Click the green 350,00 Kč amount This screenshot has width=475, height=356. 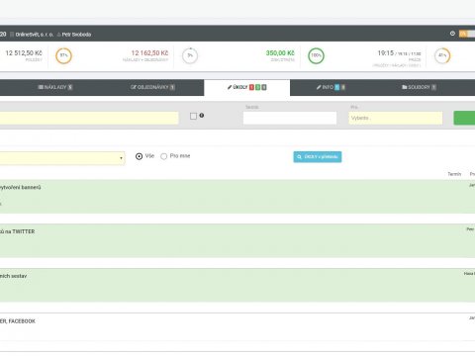pyautogui.click(x=280, y=53)
